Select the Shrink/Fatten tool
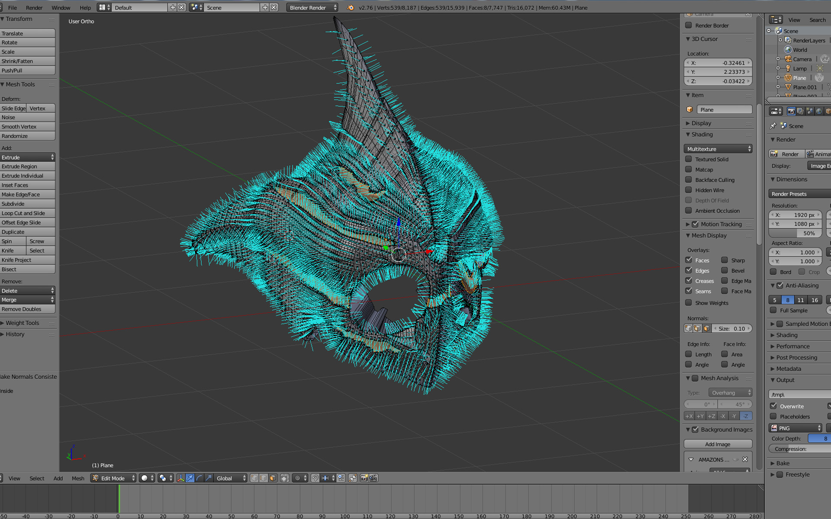Viewport: 831px width, 519px height. pos(27,61)
